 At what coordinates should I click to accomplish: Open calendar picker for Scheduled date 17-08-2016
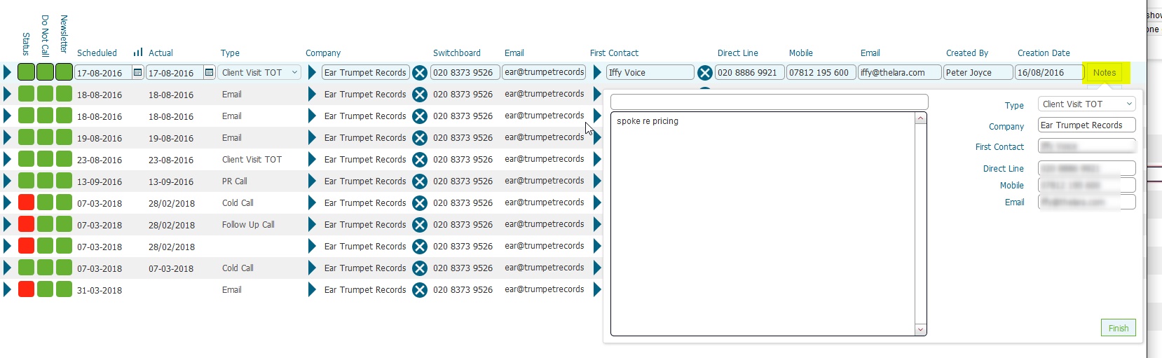tap(137, 72)
